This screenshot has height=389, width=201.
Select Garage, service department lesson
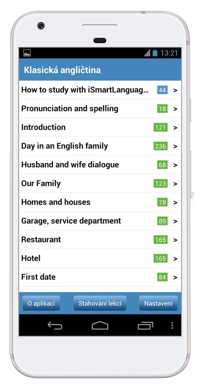[x=100, y=221]
